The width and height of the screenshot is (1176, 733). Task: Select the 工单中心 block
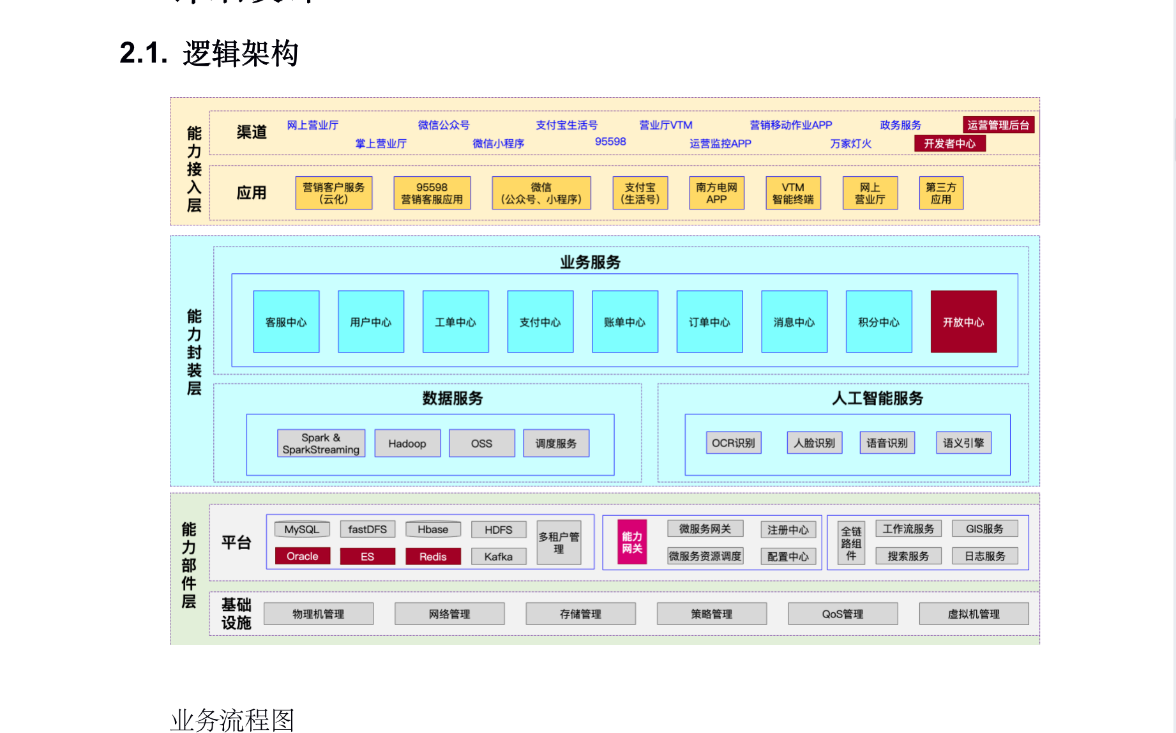coord(456,322)
